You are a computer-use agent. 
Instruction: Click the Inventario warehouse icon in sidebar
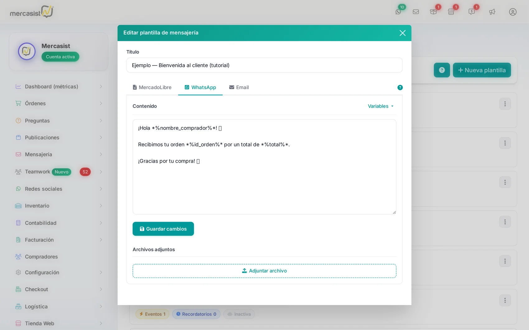(18, 206)
